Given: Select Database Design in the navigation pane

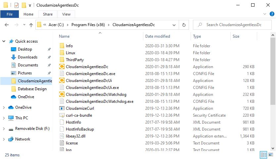Looking at the screenshot, I should (32, 89).
